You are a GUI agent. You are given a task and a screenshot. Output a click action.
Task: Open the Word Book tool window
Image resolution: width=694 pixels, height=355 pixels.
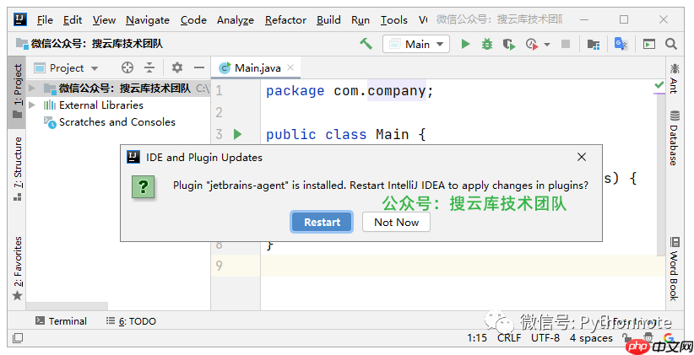coord(674,269)
